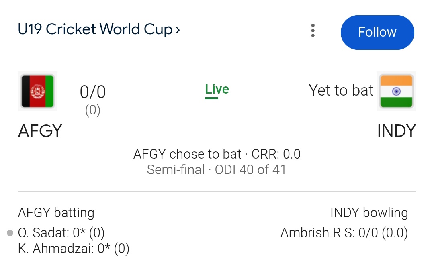This screenshot has width=434, height=261.
Task: Click the Yet to bat label
Action: pos(341,90)
